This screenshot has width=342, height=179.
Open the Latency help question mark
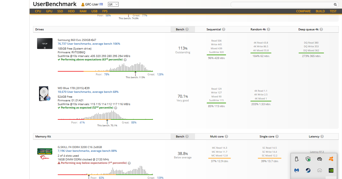click(322, 137)
